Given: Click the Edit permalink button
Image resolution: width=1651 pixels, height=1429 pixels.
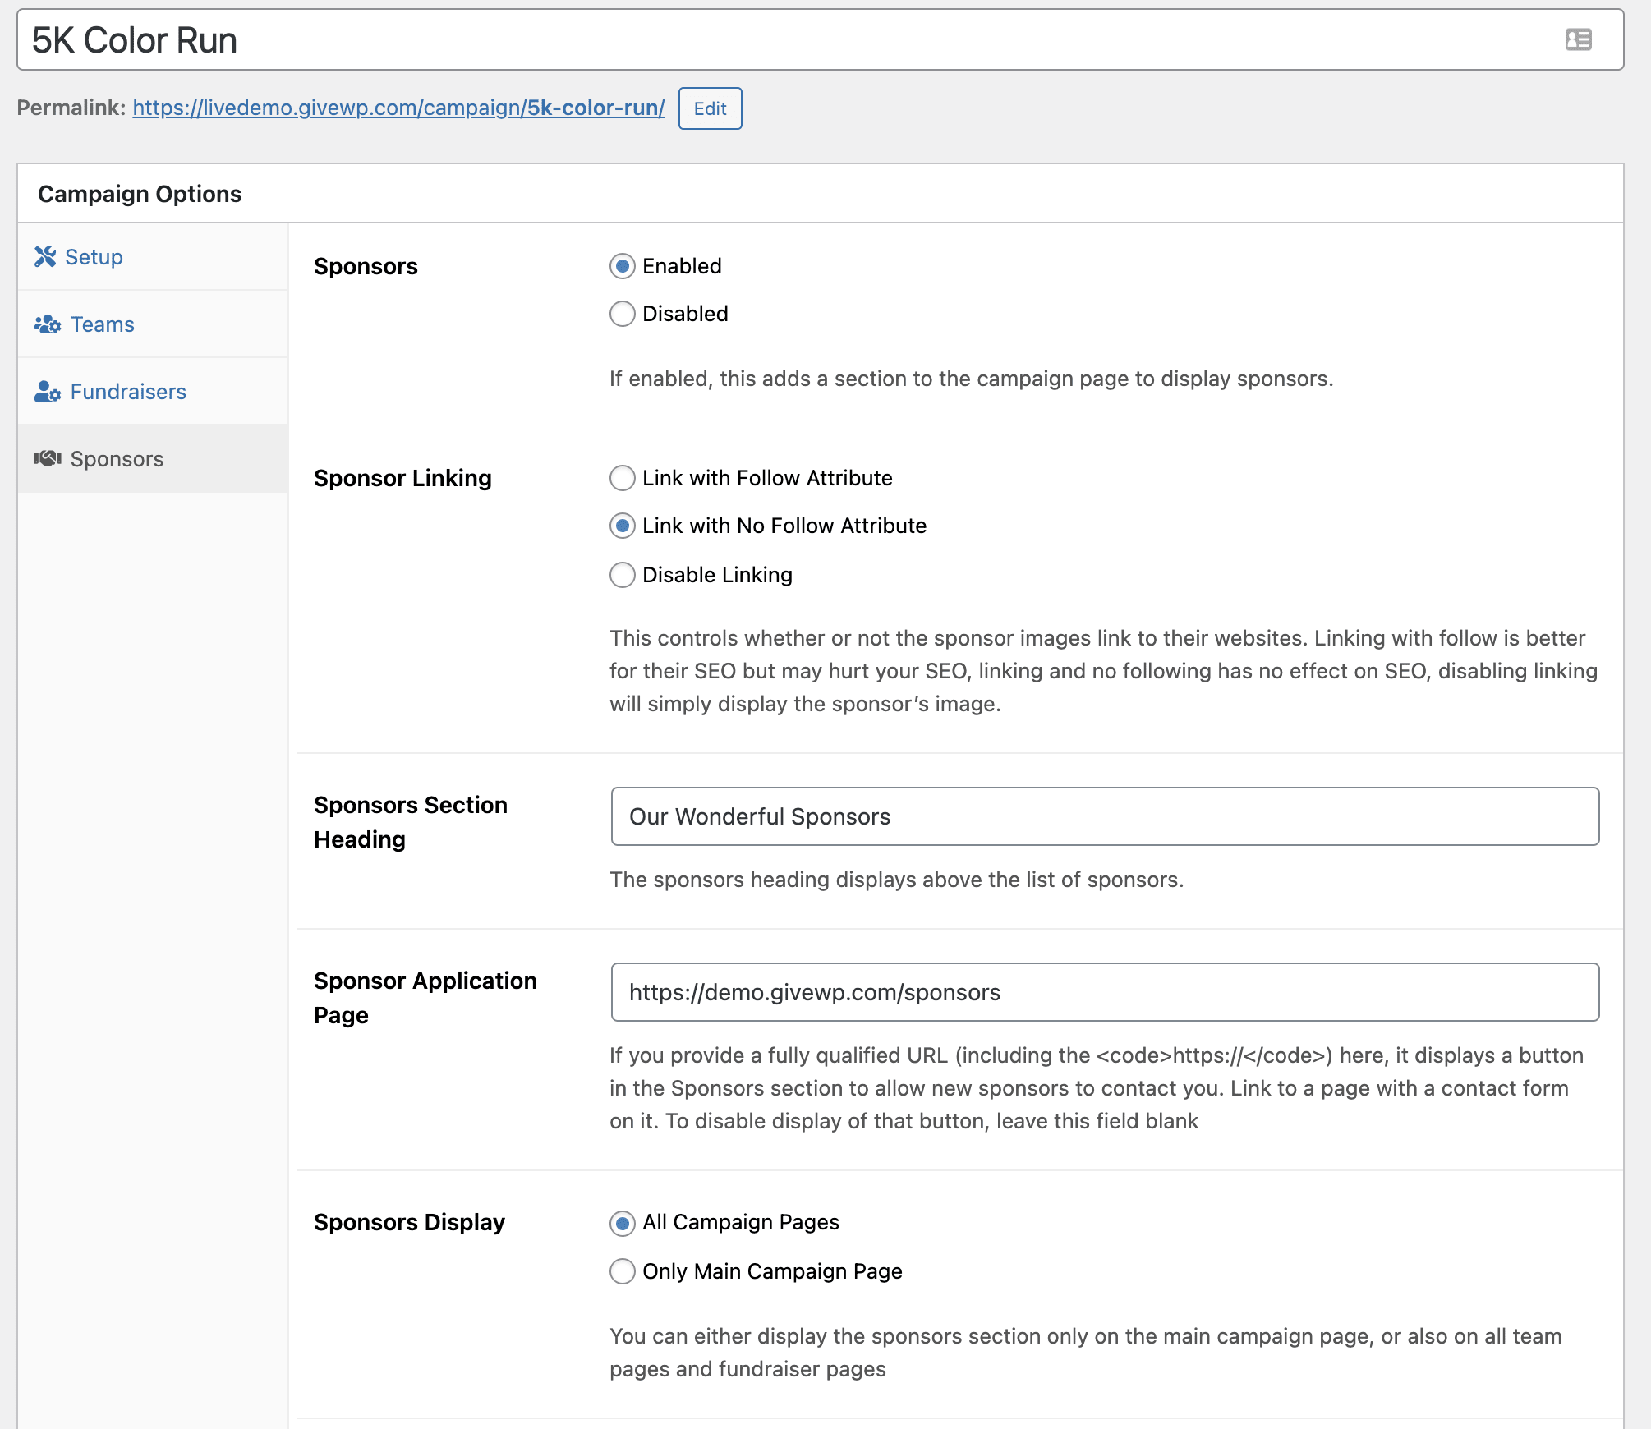Looking at the screenshot, I should pyautogui.click(x=710, y=108).
